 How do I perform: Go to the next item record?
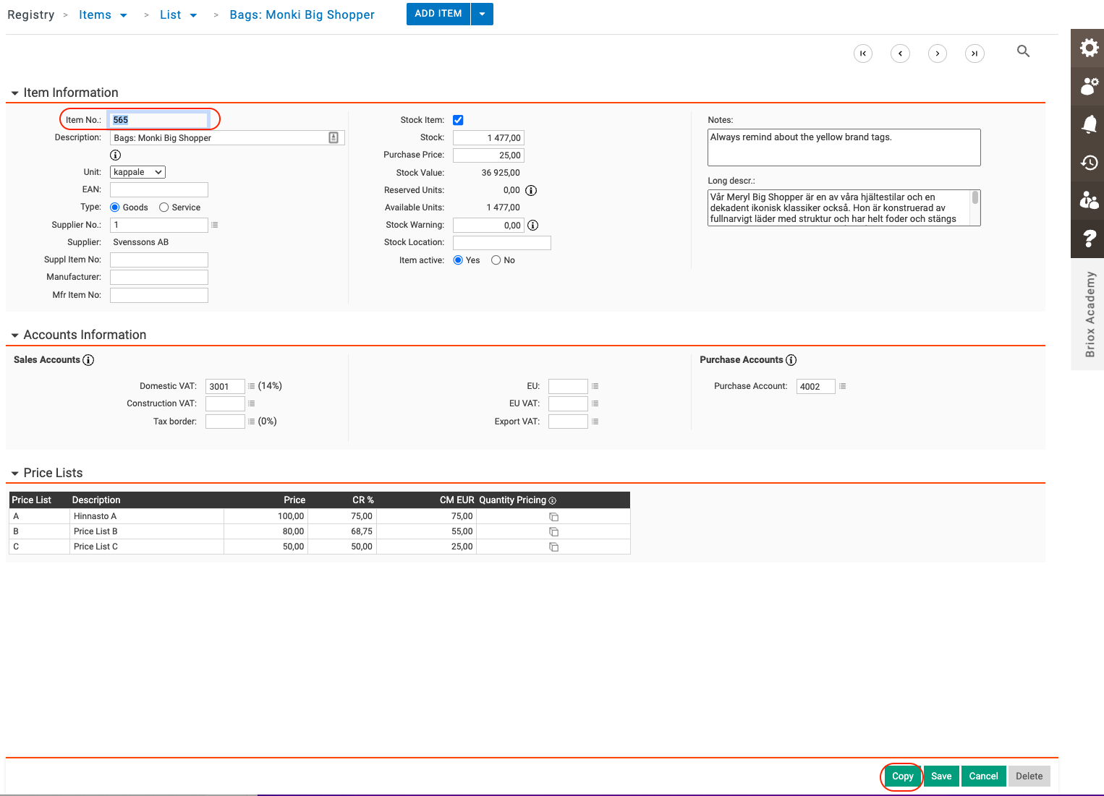point(938,54)
